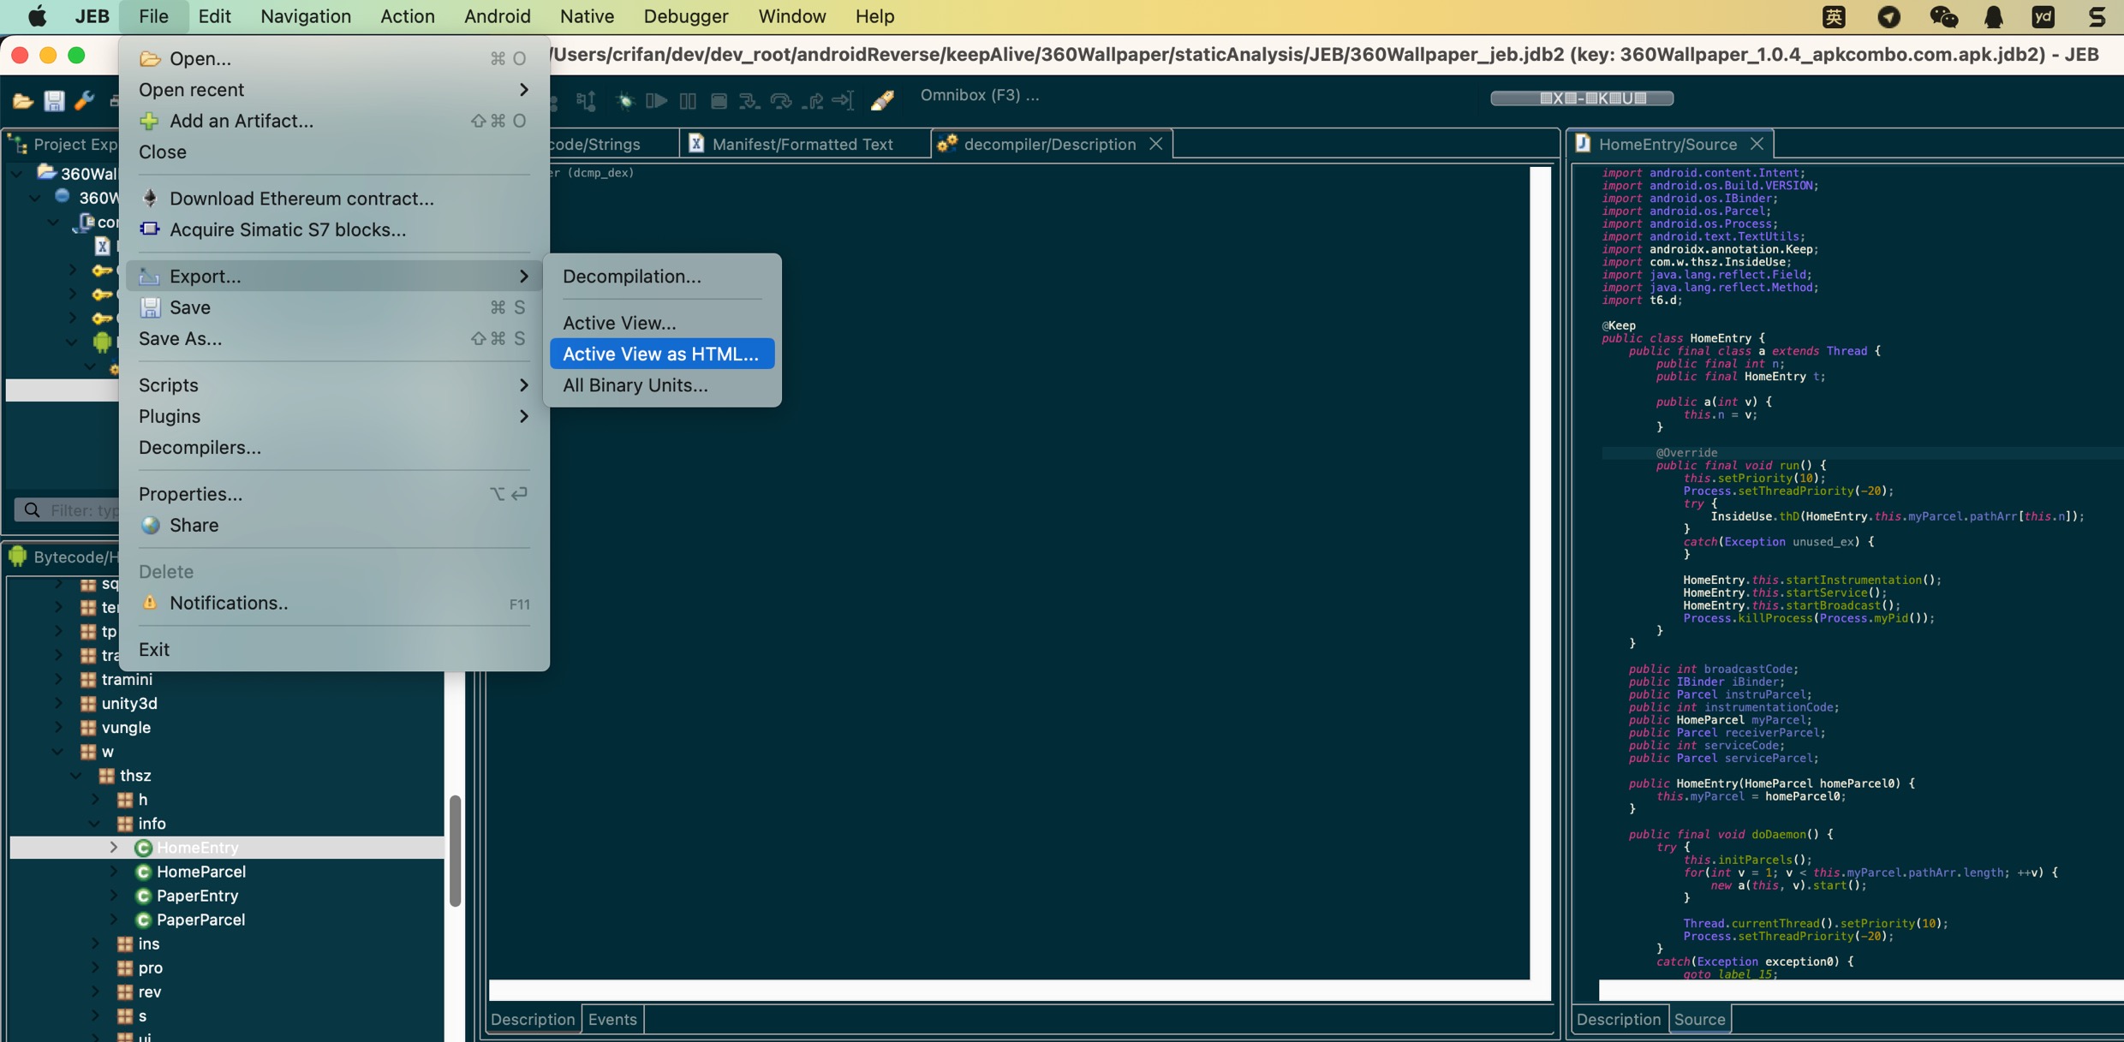Expand the Plugins submenu arrow

(x=523, y=416)
